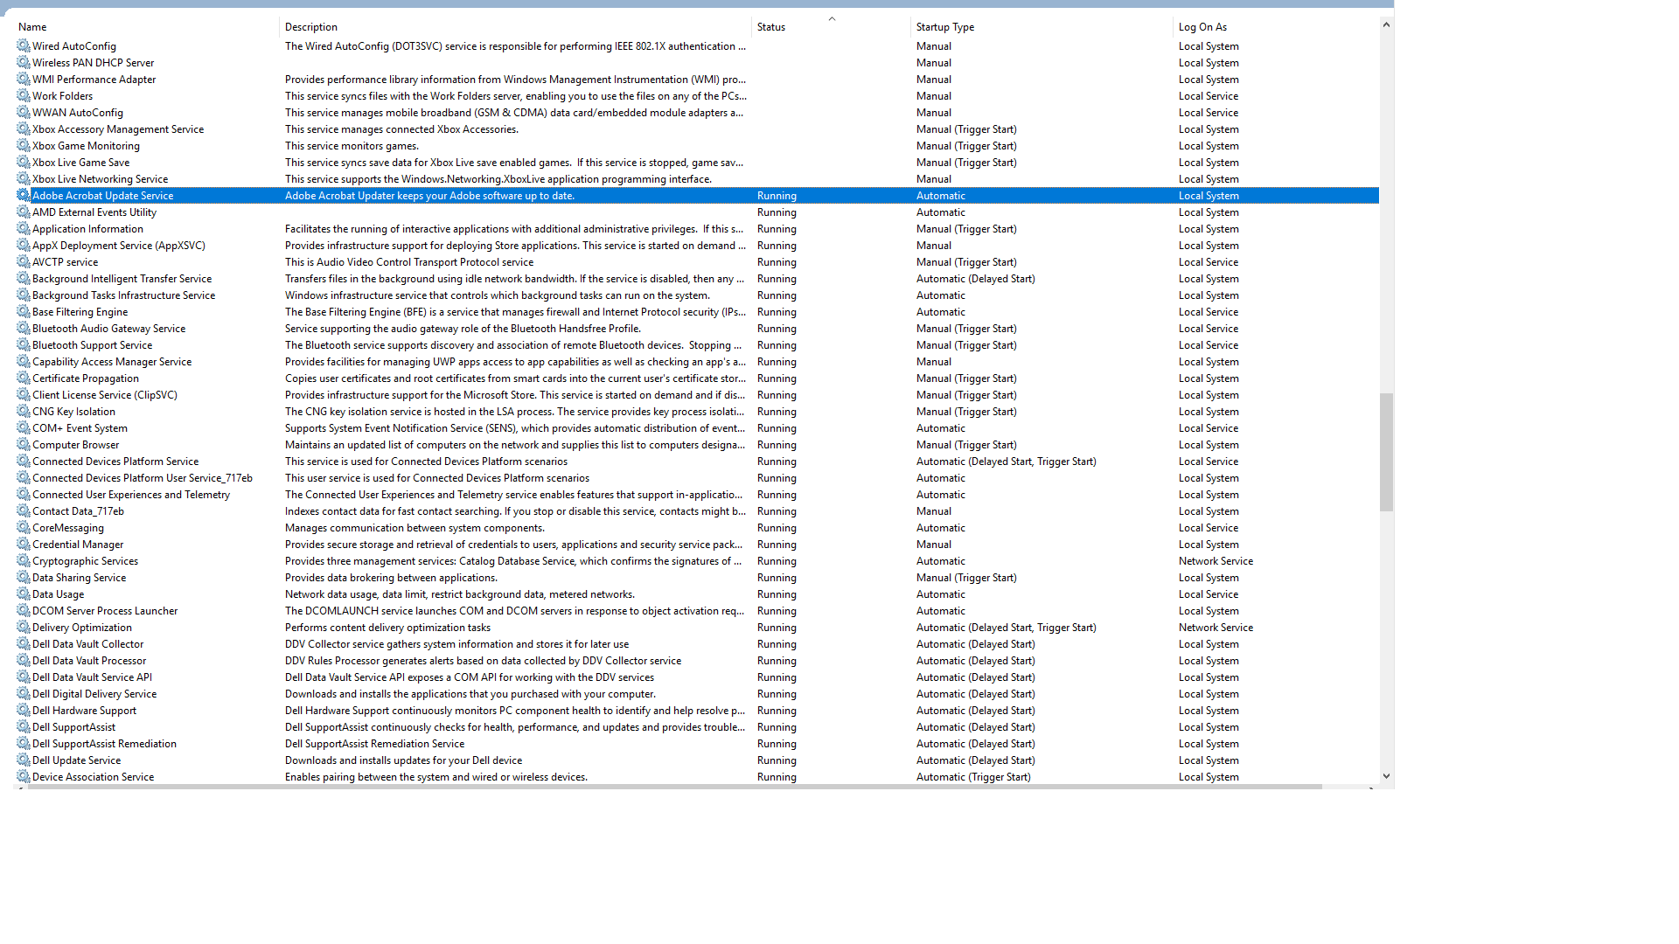Image resolution: width=1679 pixels, height=944 pixels.
Task: Click Network Service logon of Cryptographic Services
Action: (x=1216, y=561)
